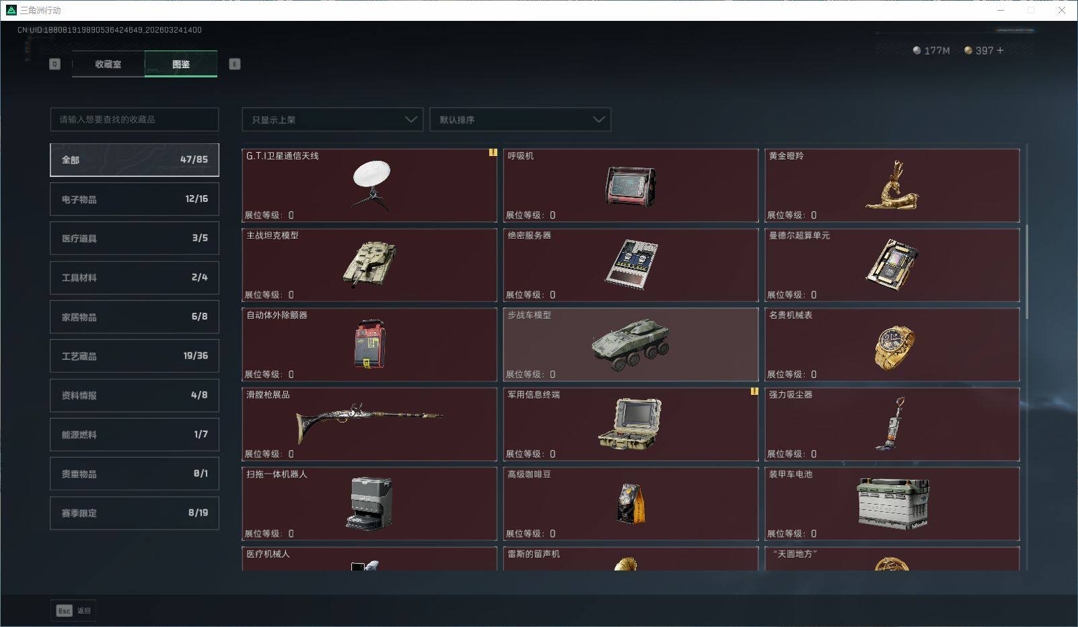The height and width of the screenshot is (627, 1078).
Task: Click the E key shortcut icon
Action: point(234,64)
